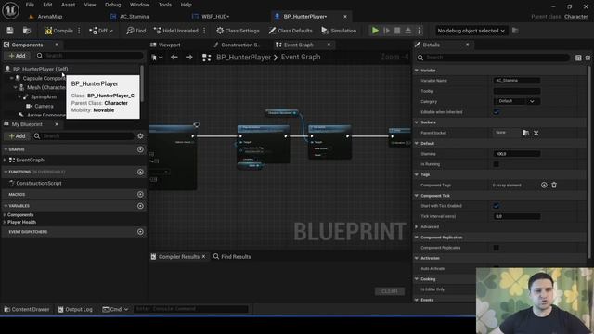
Task: Open Details property matrix grid icon
Action: tap(578, 58)
